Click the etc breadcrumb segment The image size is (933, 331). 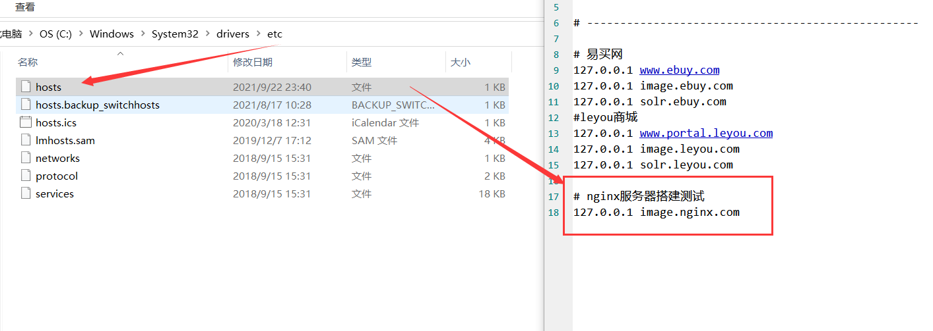tap(274, 34)
